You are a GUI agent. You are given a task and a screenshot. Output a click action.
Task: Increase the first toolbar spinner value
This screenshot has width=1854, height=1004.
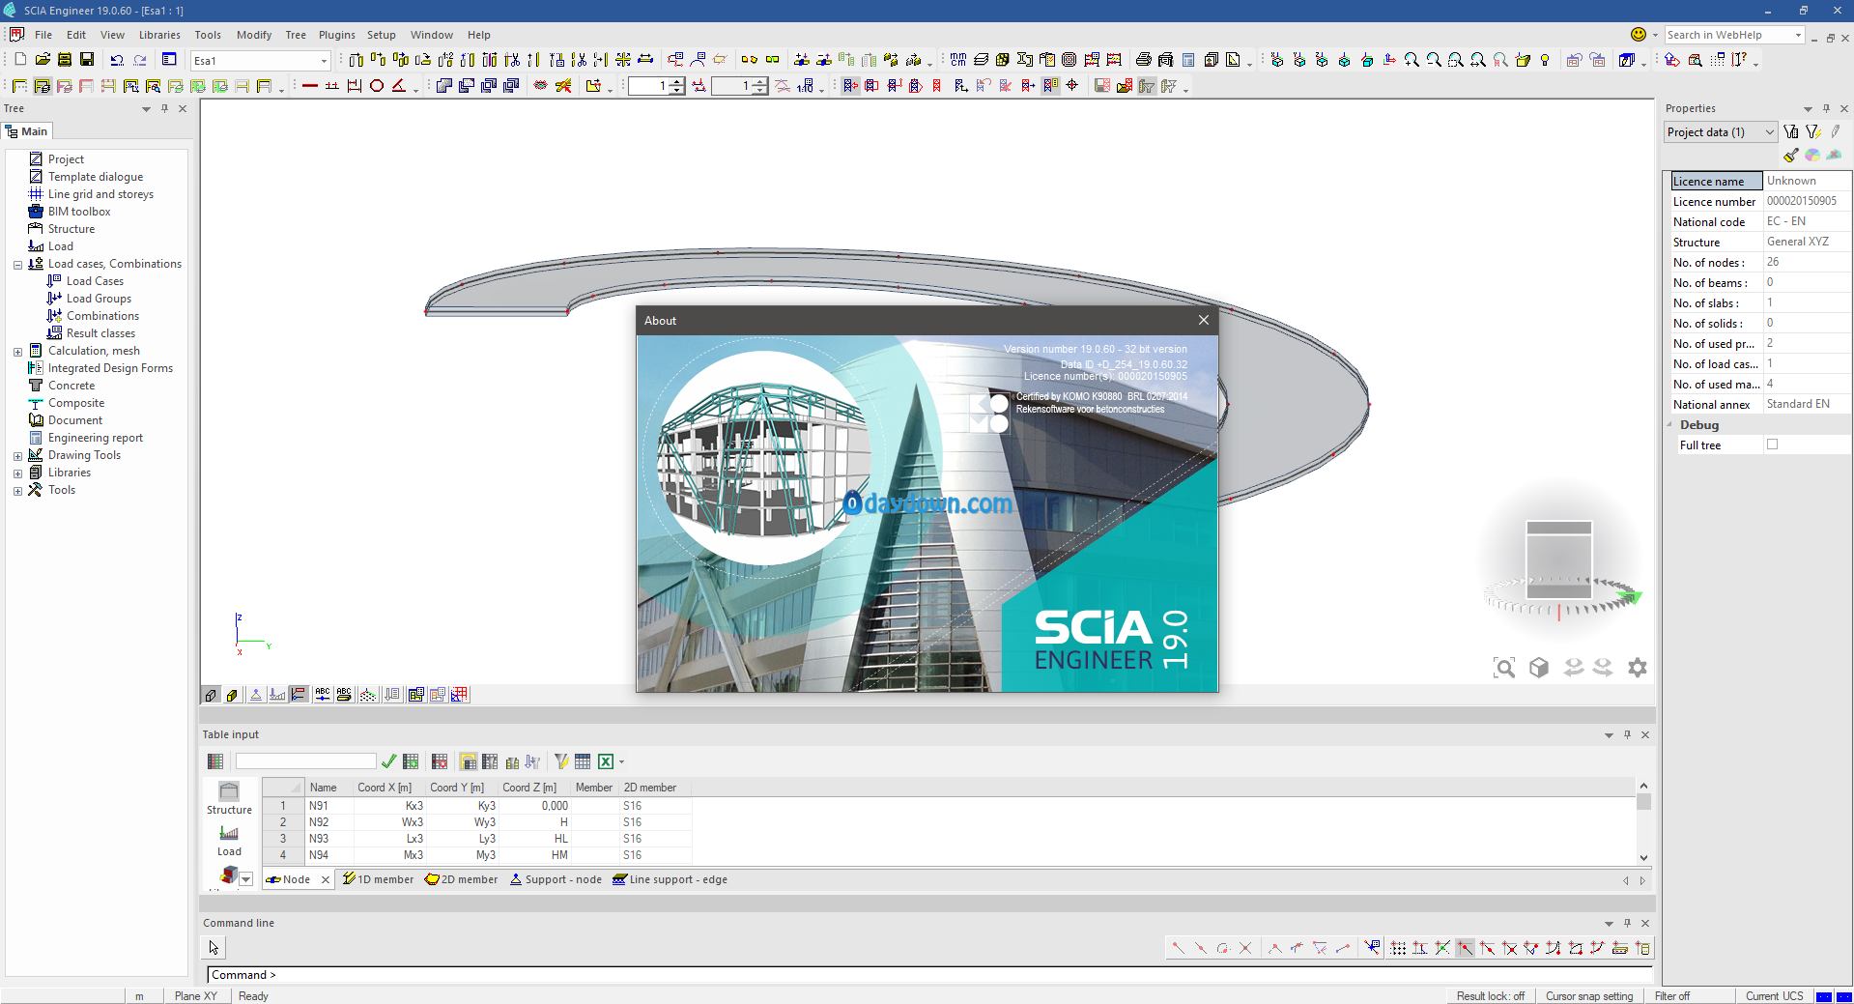tap(678, 81)
